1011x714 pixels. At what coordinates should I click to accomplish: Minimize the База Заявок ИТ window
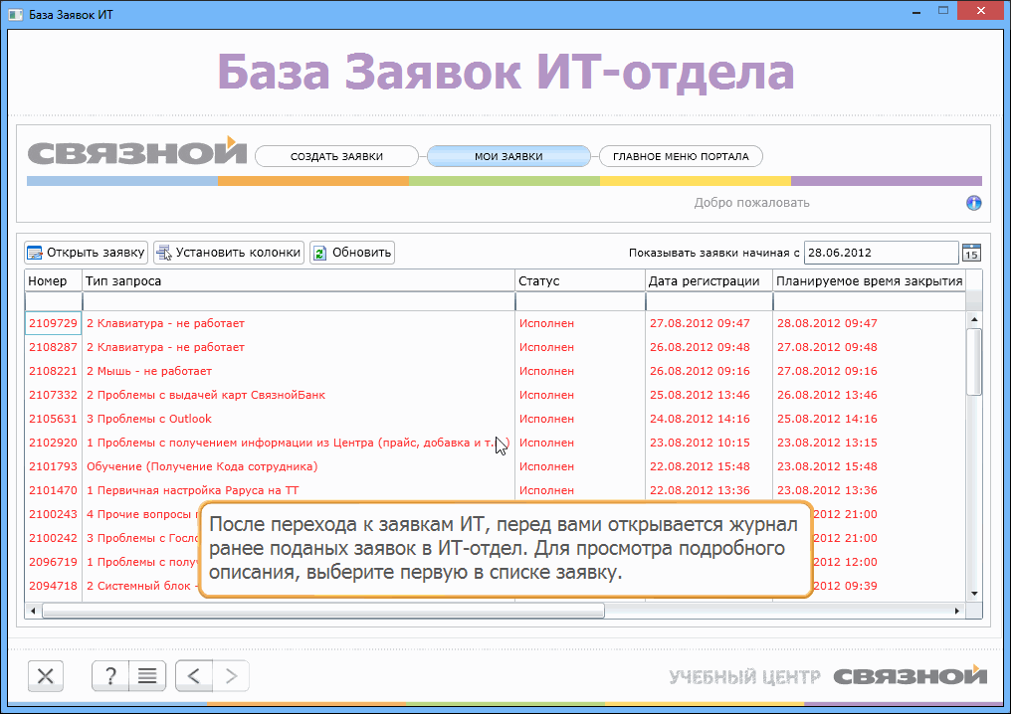(x=916, y=12)
